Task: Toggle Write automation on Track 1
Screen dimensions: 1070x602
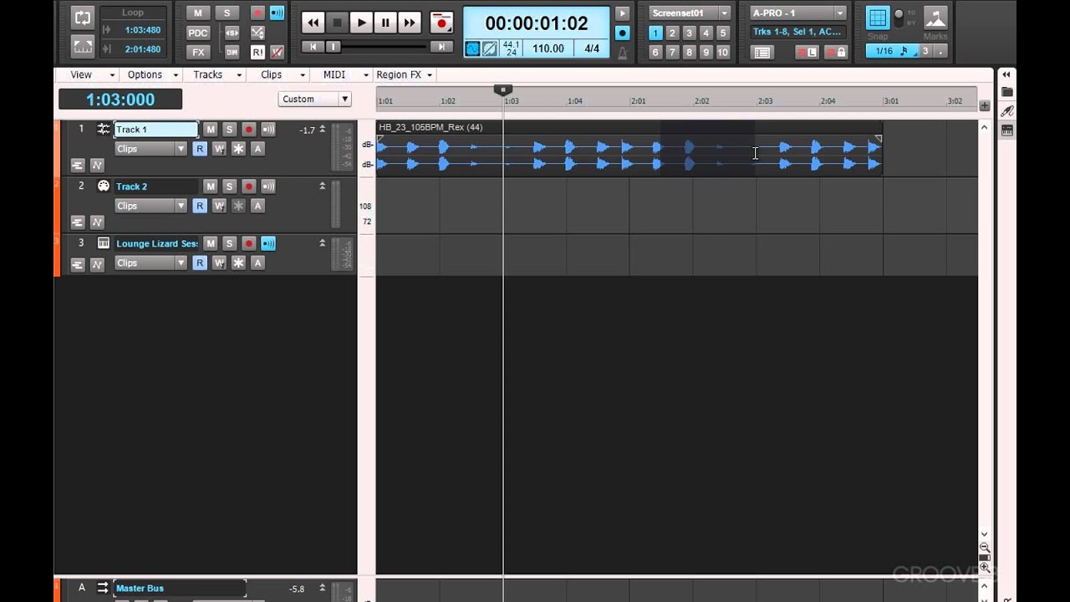Action: click(219, 149)
